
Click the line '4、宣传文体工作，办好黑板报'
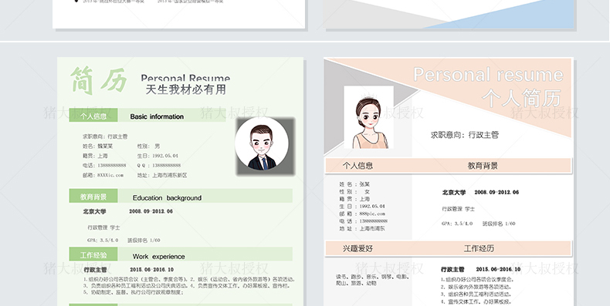point(476,301)
